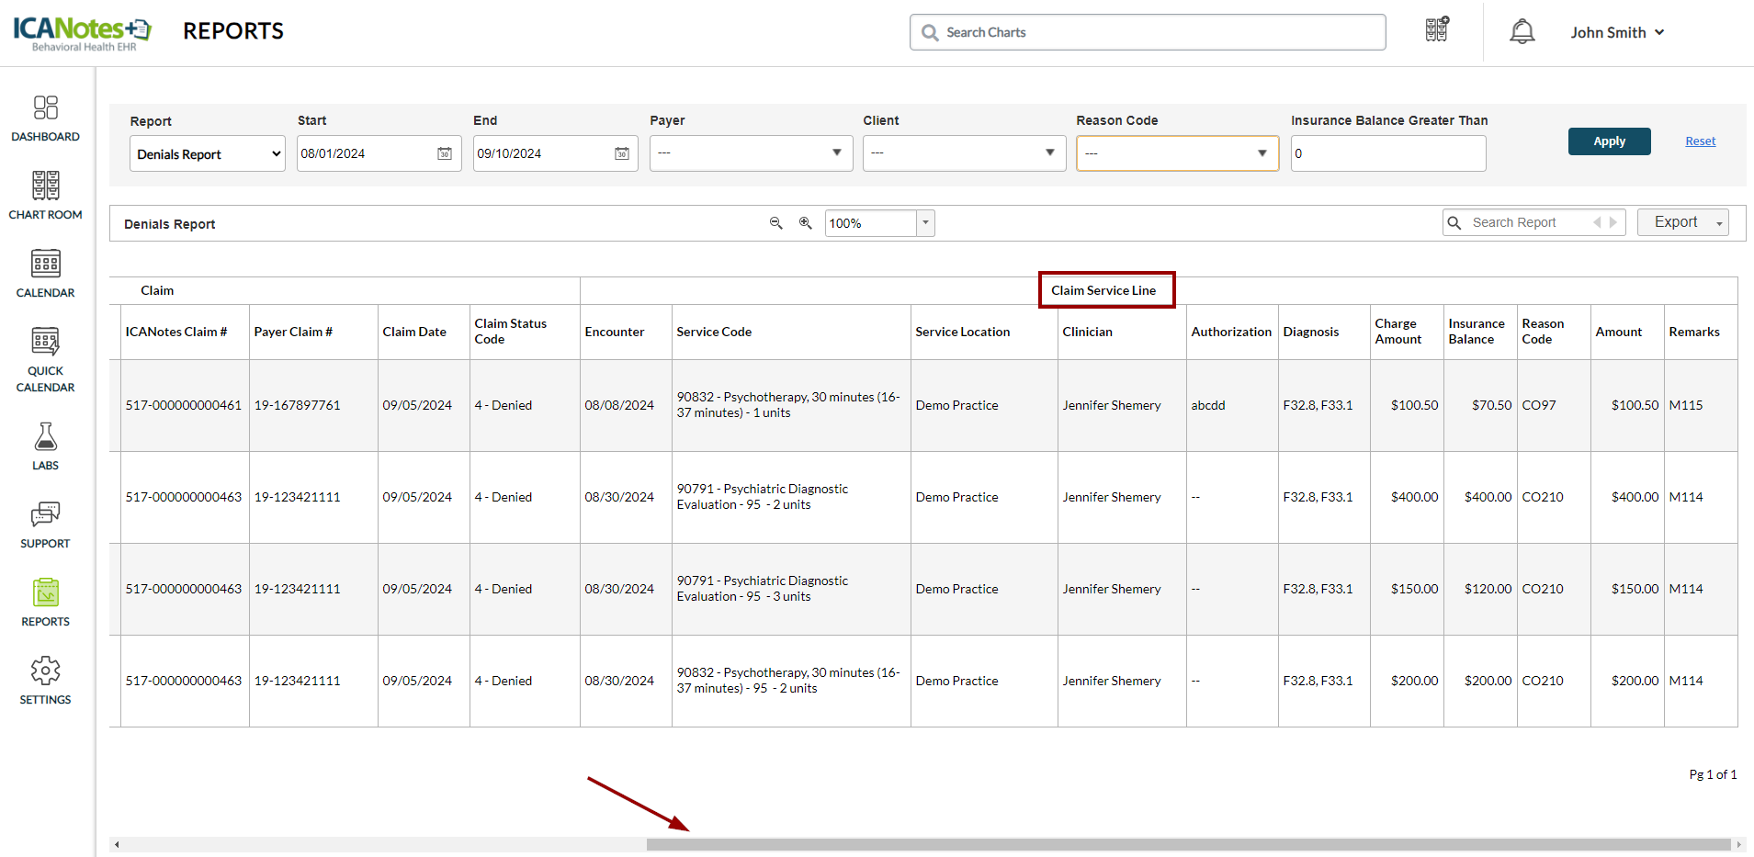
Task: Open the Reason Code dropdown
Action: point(1177,153)
